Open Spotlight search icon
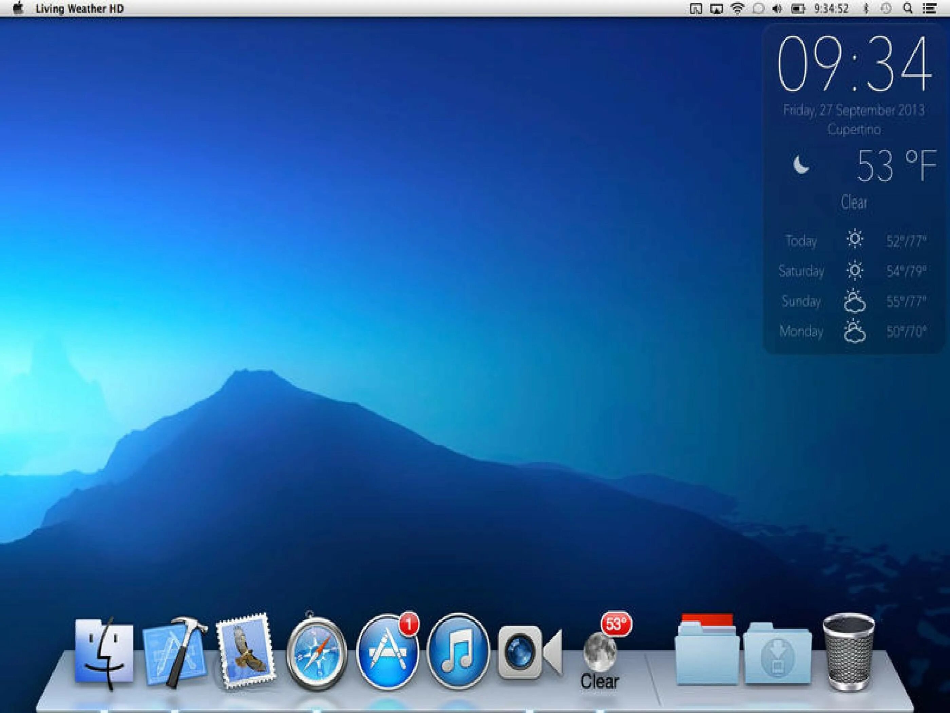The width and height of the screenshot is (950, 713). pos(908,8)
